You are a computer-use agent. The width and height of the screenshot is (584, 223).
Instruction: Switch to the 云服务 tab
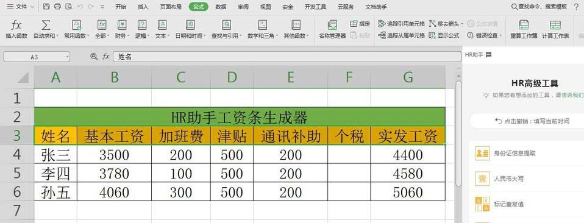pyautogui.click(x=346, y=7)
